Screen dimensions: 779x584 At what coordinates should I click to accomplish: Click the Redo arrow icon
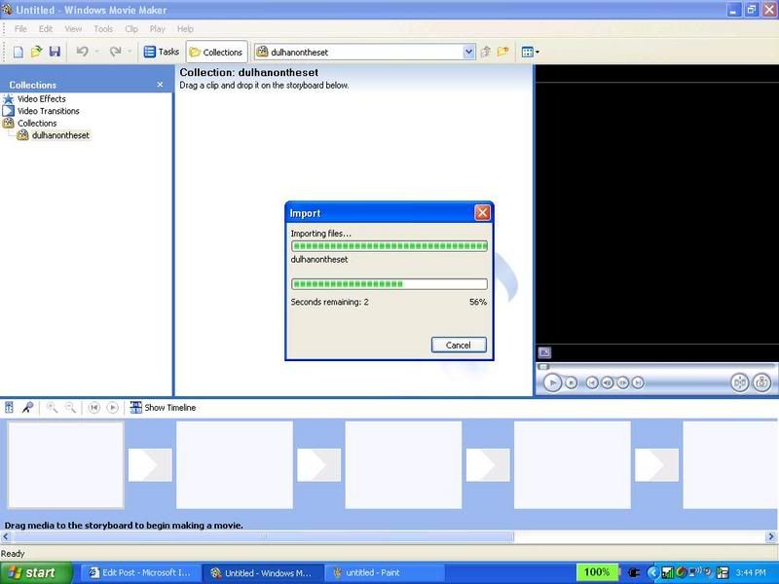click(115, 52)
